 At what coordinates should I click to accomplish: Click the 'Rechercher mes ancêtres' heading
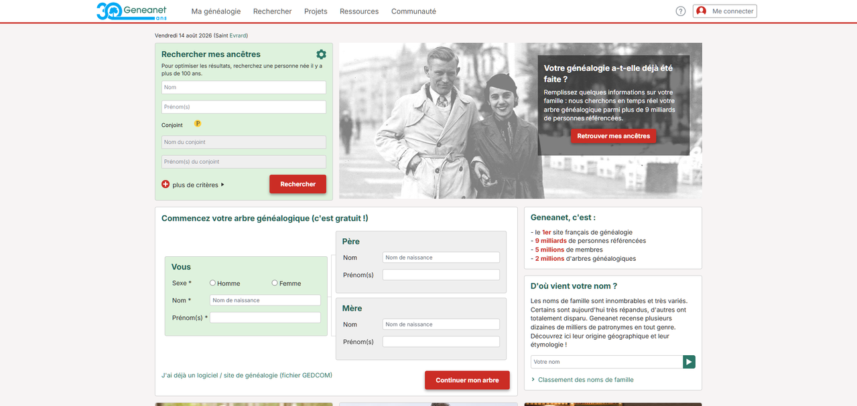click(x=211, y=54)
